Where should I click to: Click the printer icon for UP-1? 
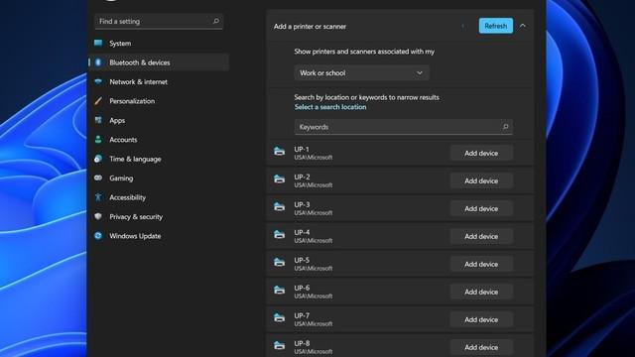coord(279,152)
